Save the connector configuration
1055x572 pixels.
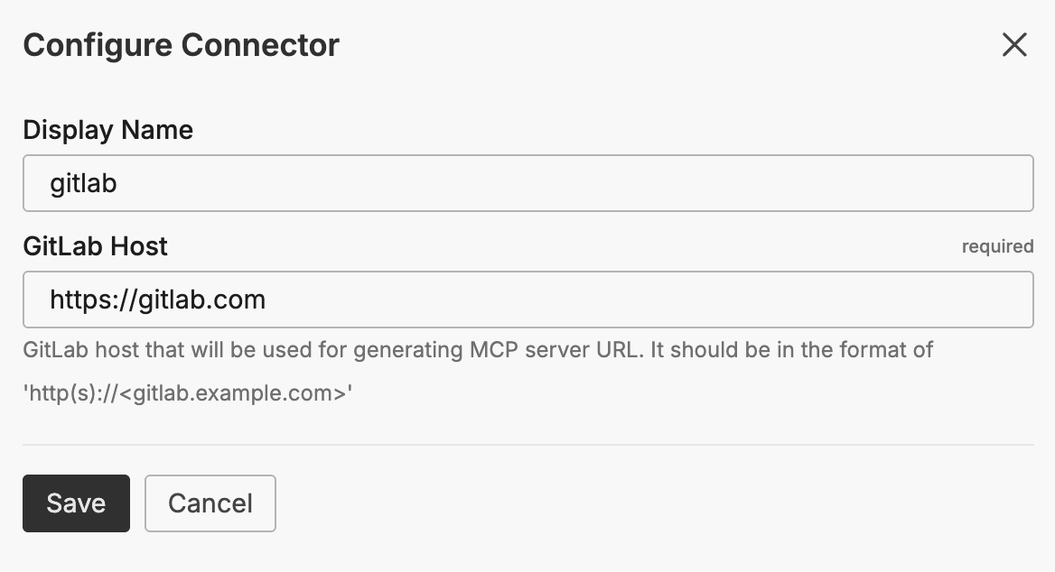(75, 503)
